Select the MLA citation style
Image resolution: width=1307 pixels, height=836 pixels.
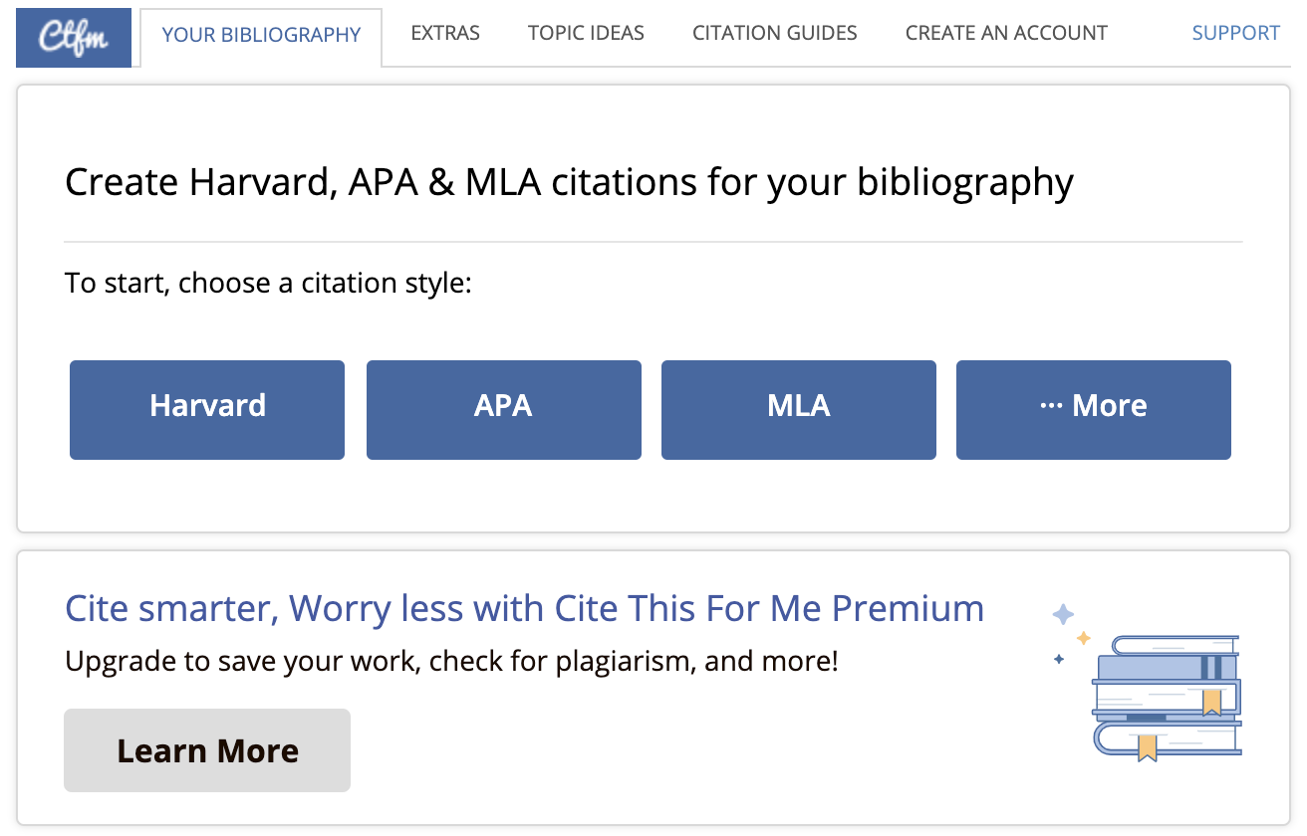click(x=798, y=409)
